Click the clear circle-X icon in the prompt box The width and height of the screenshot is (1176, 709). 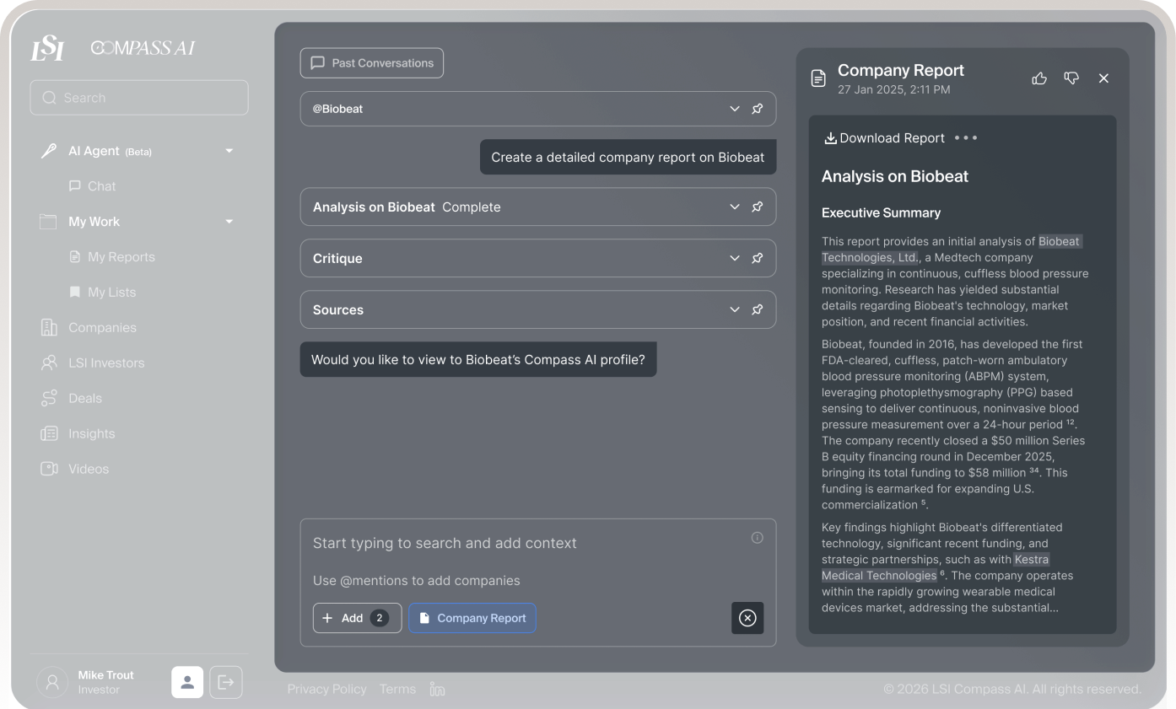(x=747, y=618)
